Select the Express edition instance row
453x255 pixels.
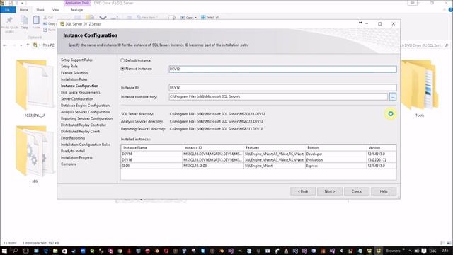(x=258, y=166)
